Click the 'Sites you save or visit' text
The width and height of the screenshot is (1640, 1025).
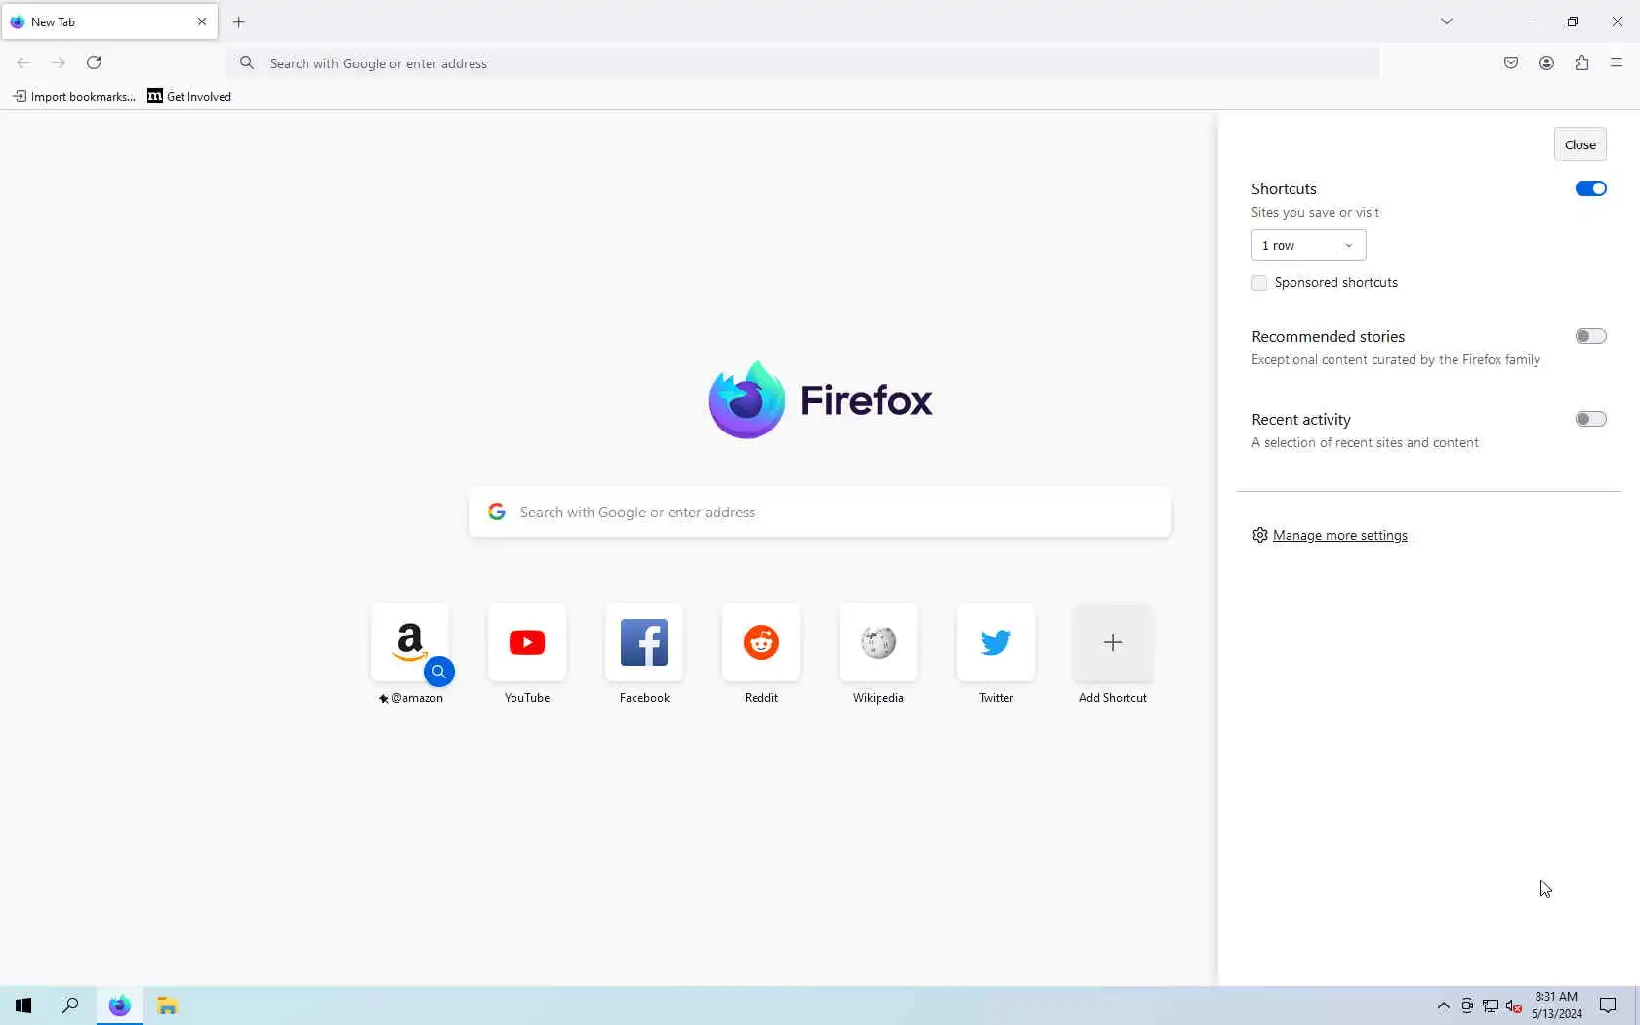coord(1315,213)
